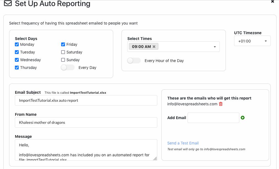This screenshot has width=279, height=169.
Task: Click the recipients list heading text
Action: pos(209,98)
